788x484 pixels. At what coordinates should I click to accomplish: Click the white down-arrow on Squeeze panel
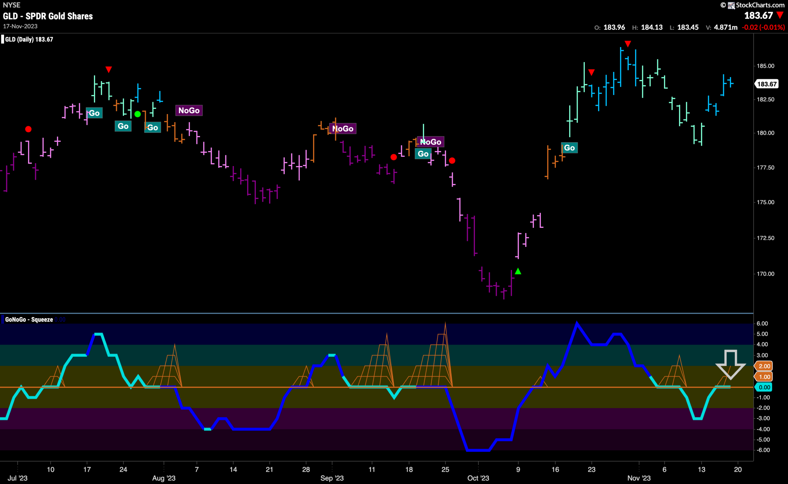(x=730, y=365)
